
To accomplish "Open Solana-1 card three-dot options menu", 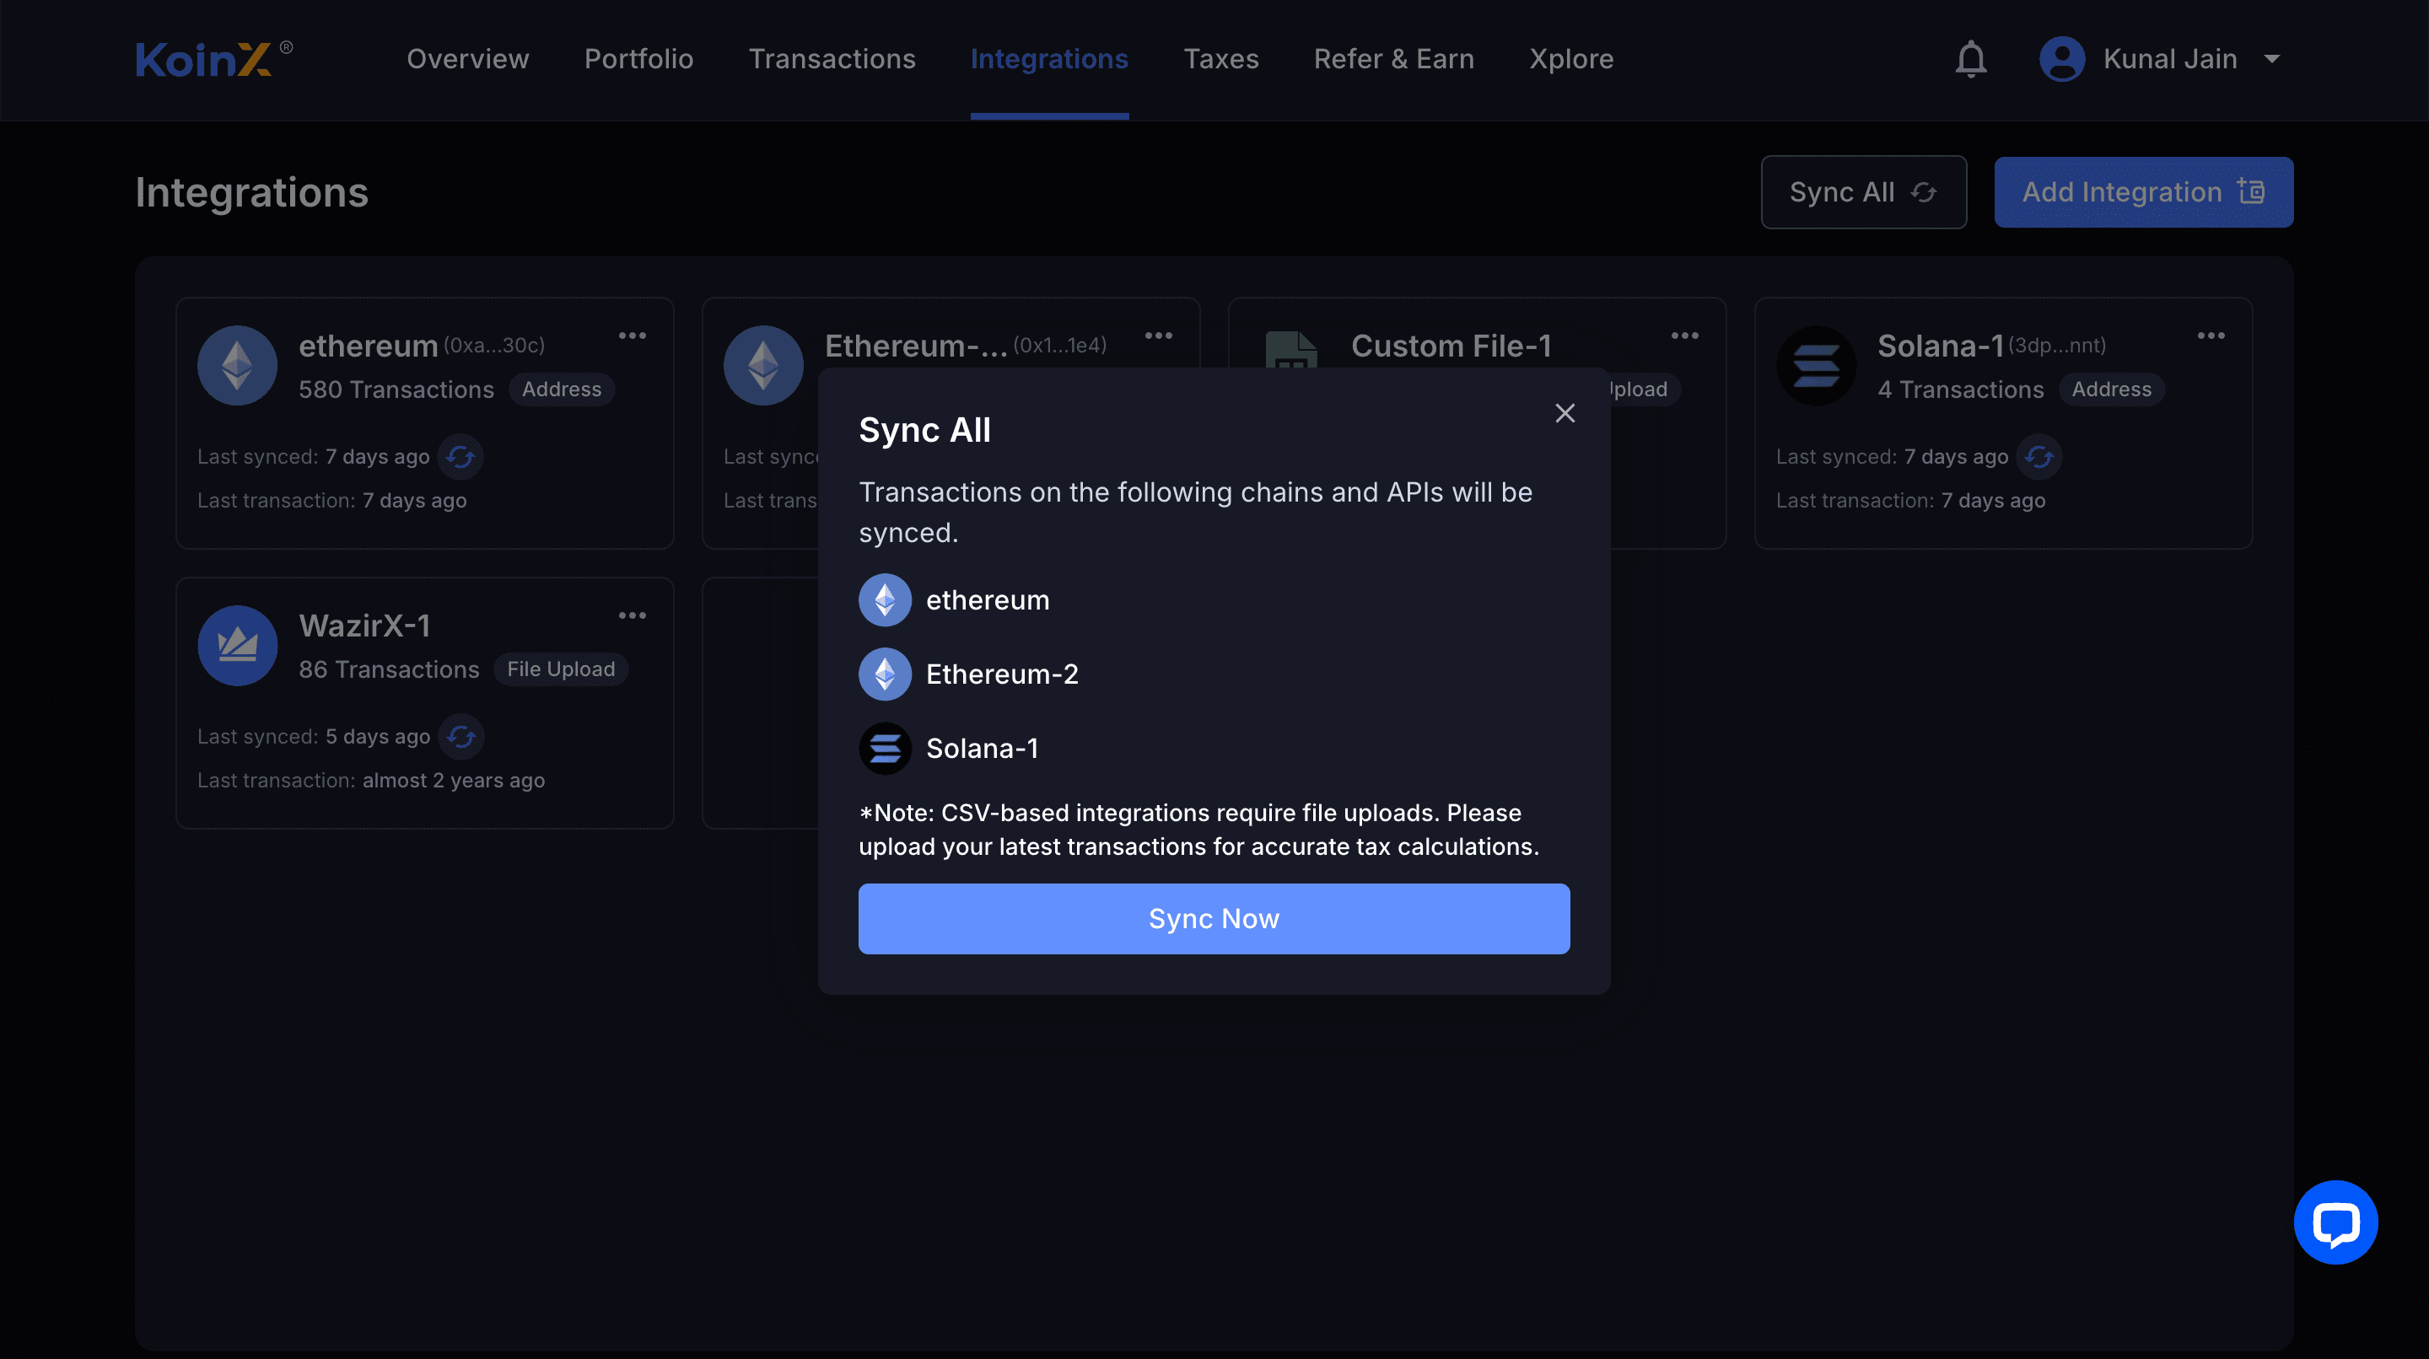I will pyautogui.click(x=2211, y=336).
